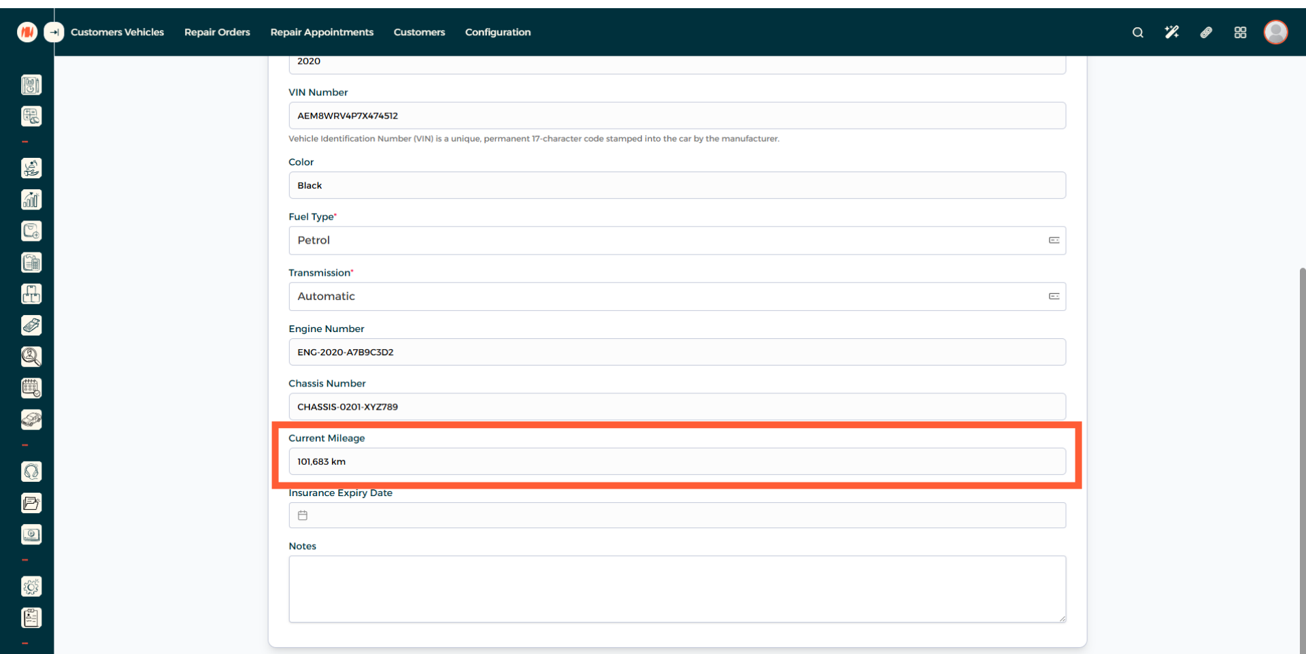
Task: Open the user profile avatar
Action: [x=1275, y=32]
